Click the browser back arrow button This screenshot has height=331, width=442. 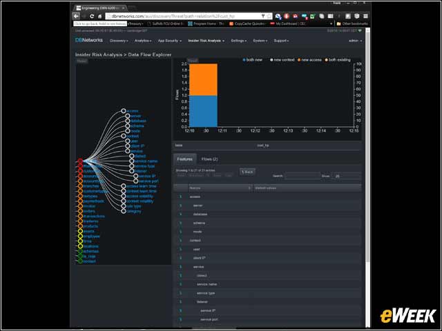(x=76, y=17)
